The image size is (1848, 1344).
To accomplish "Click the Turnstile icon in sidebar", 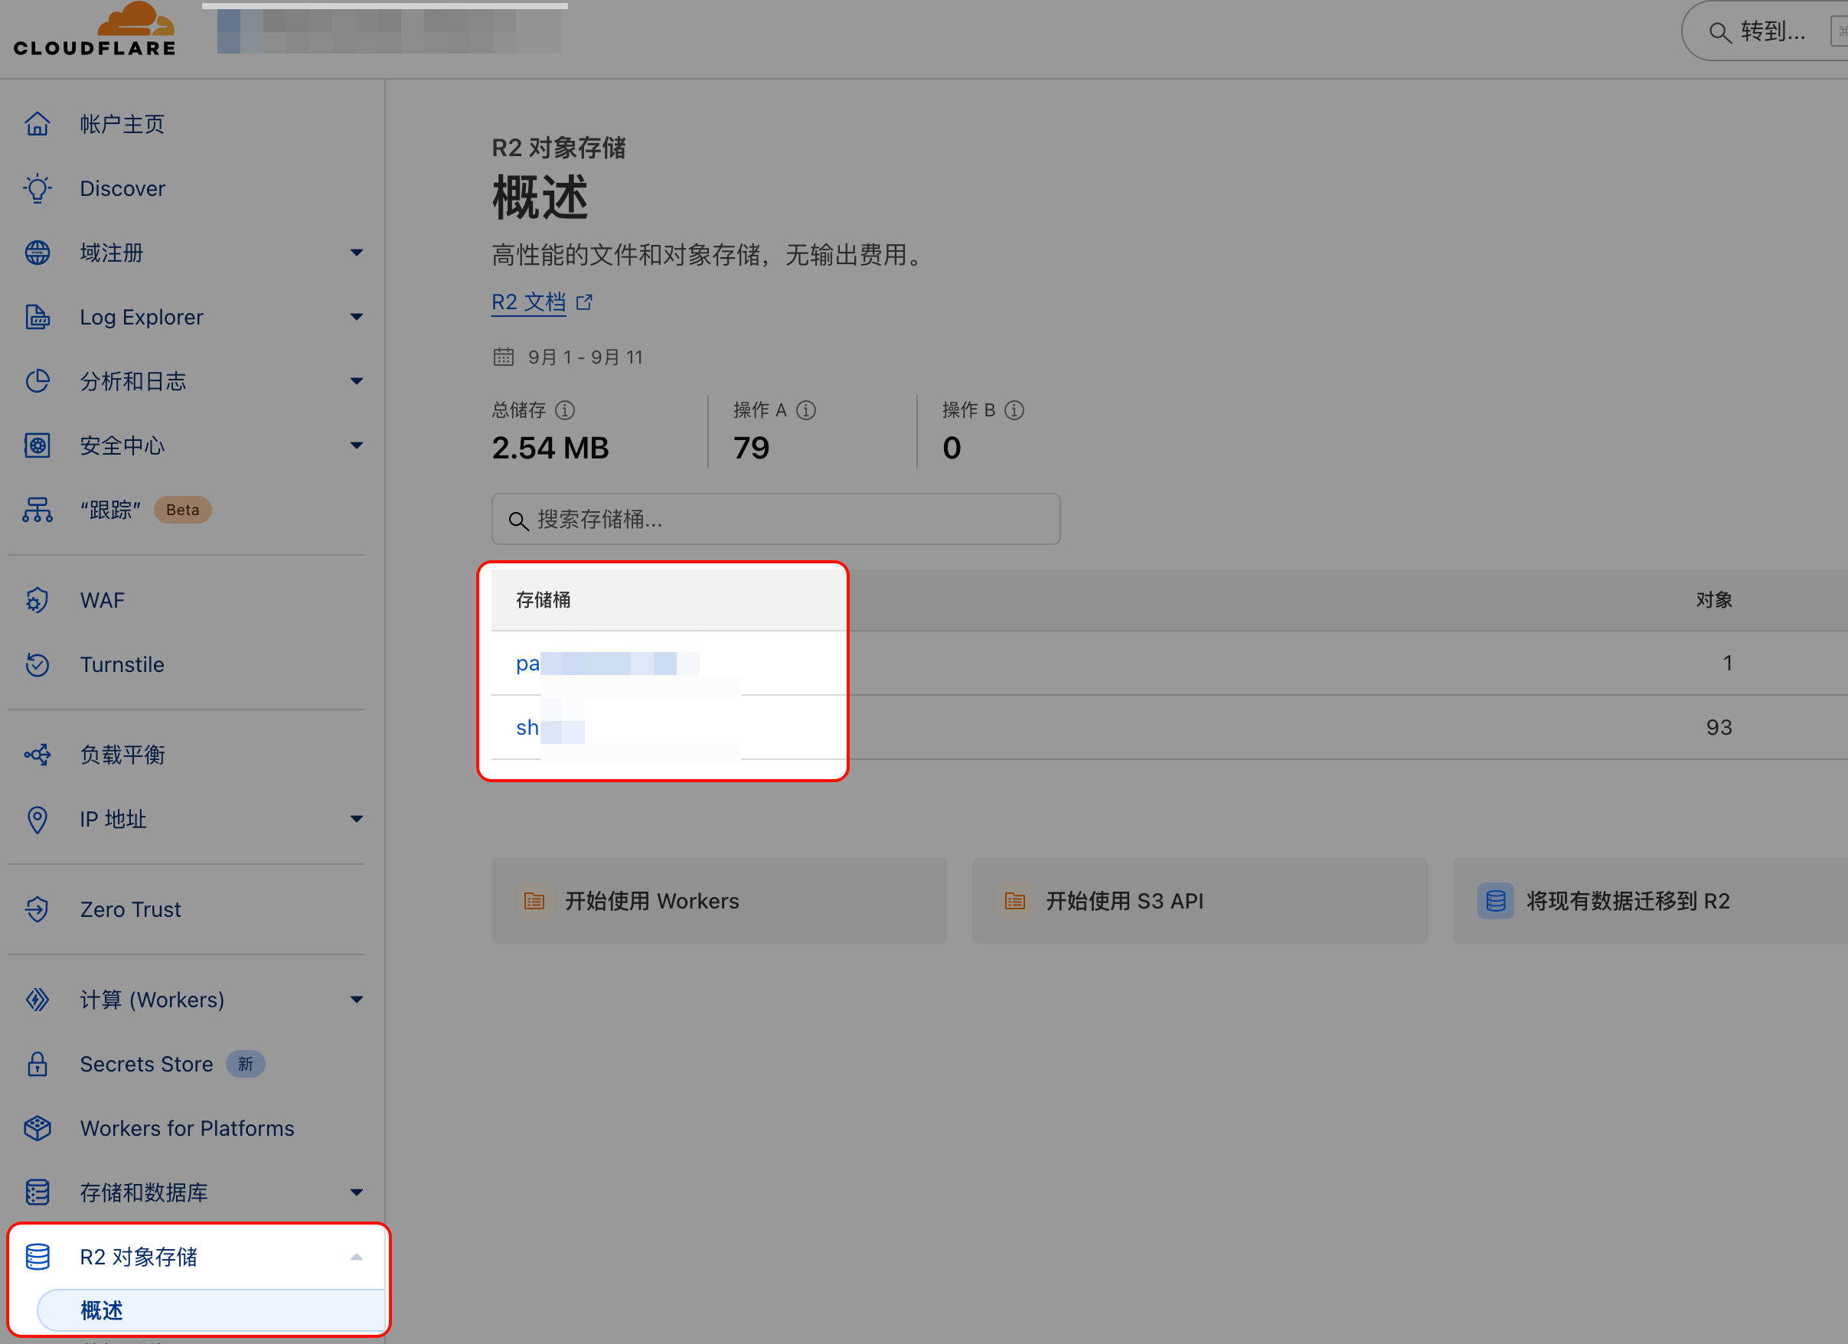I will [x=38, y=664].
